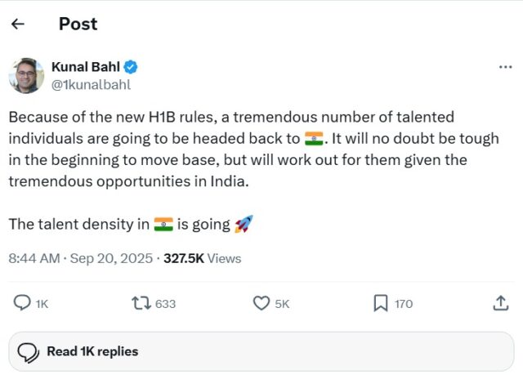The image size is (523, 375).
Task: Like the post with heart icon
Action: (x=261, y=303)
